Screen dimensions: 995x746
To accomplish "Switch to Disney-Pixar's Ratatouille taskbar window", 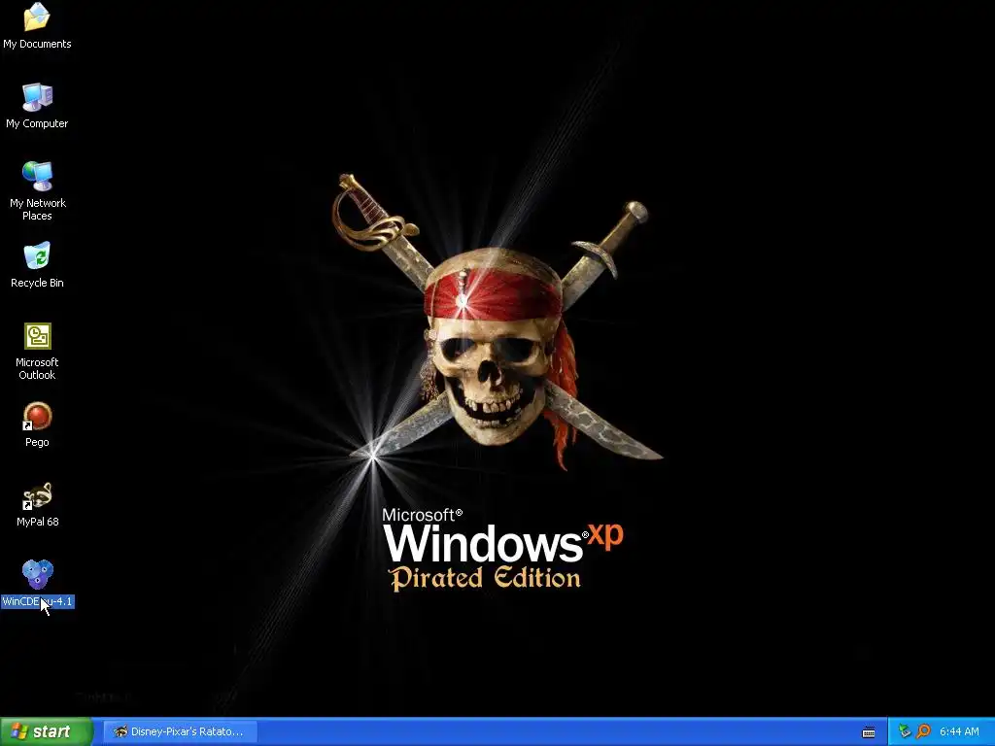I will click(180, 731).
